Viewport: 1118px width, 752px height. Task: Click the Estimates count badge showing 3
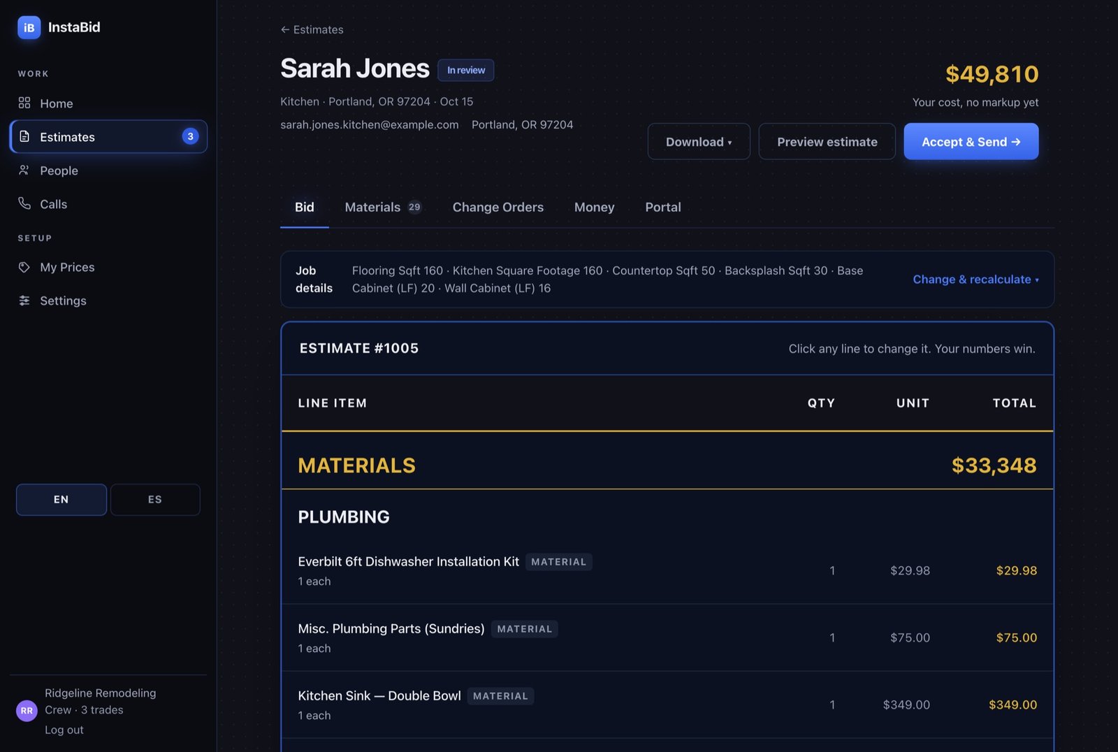(190, 136)
